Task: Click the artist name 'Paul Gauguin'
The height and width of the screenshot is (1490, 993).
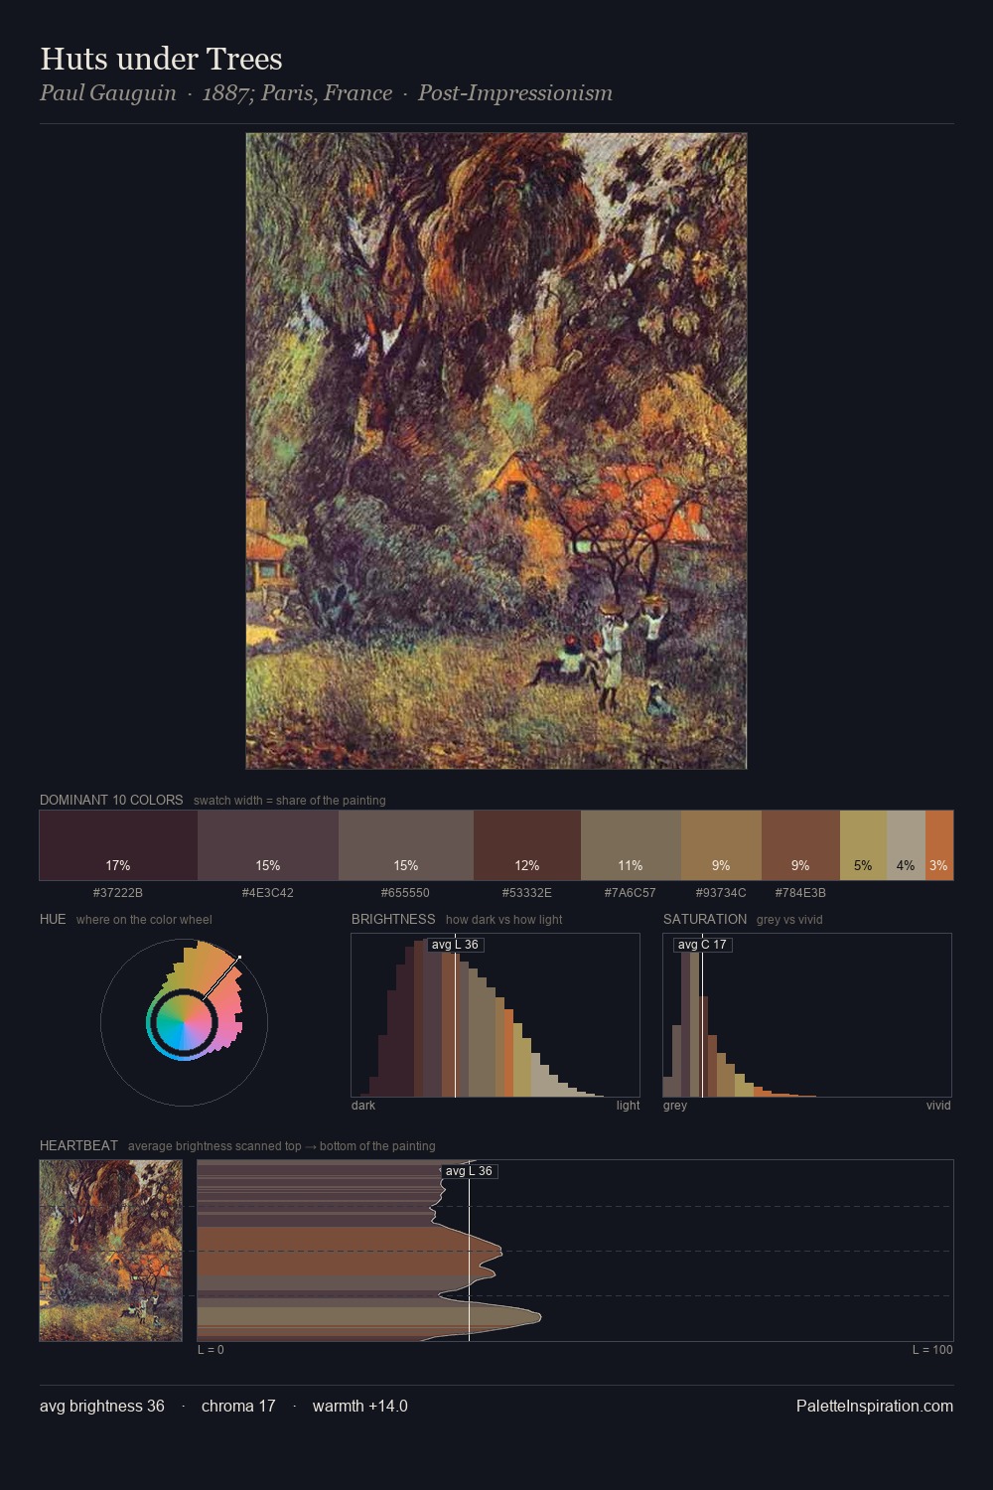Action: (x=107, y=93)
